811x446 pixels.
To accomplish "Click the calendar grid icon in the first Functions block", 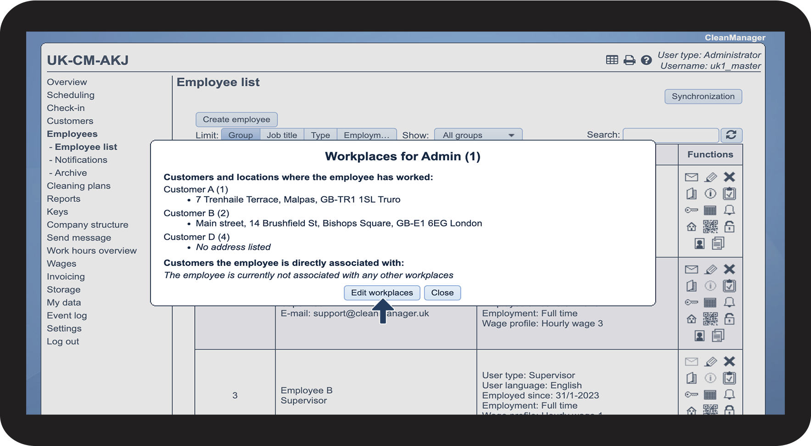I will tap(710, 210).
